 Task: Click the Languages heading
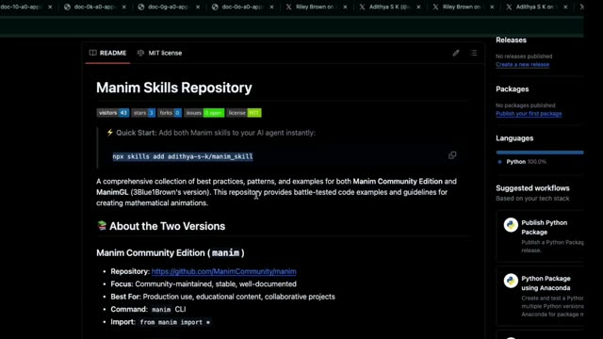(x=514, y=138)
